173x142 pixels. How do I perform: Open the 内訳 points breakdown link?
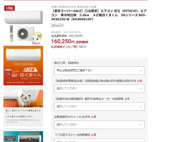pyautogui.click(x=81, y=47)
